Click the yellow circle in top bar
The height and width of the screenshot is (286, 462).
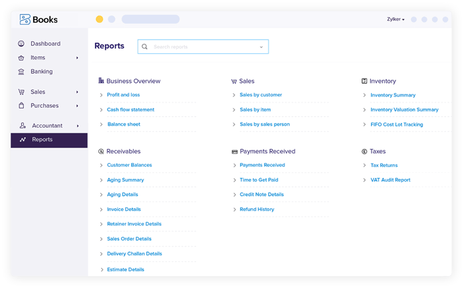click(100, 19)
